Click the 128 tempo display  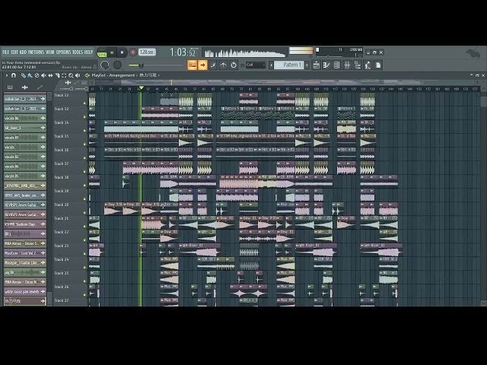point(147,52)
